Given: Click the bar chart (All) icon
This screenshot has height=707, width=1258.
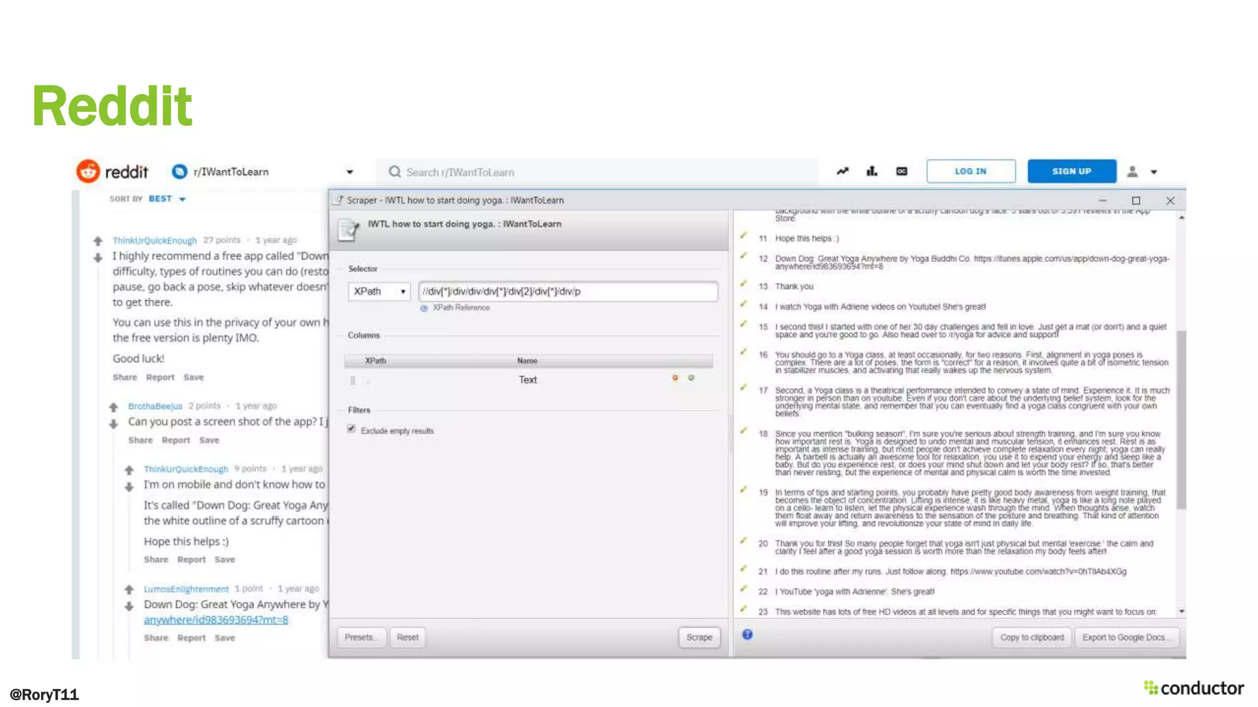Looking at the screenshot, I should click(x=872, y=171).
